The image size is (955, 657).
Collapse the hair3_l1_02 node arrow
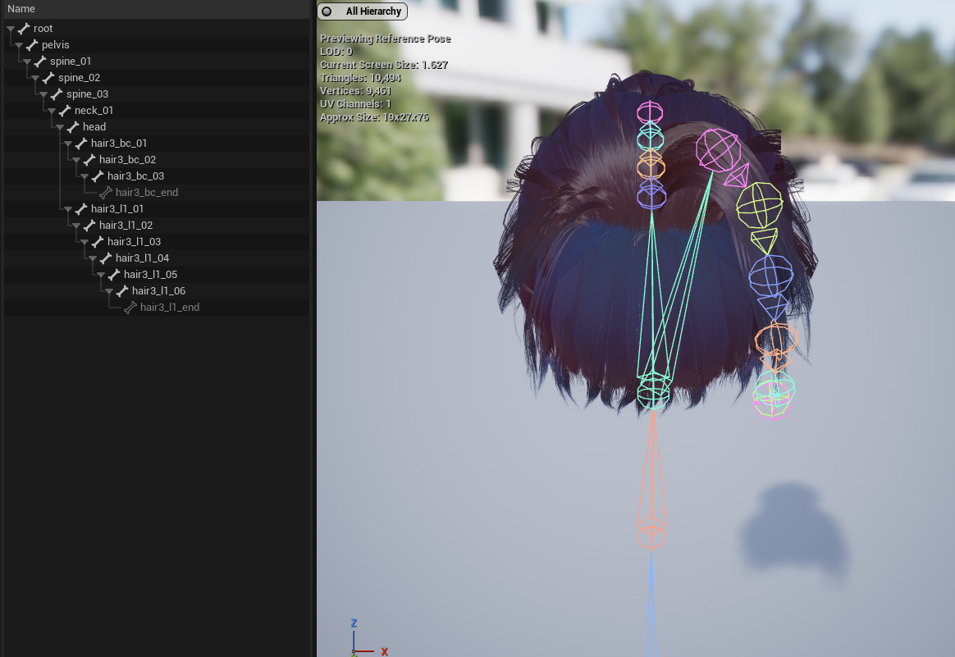tap(77, 226)
